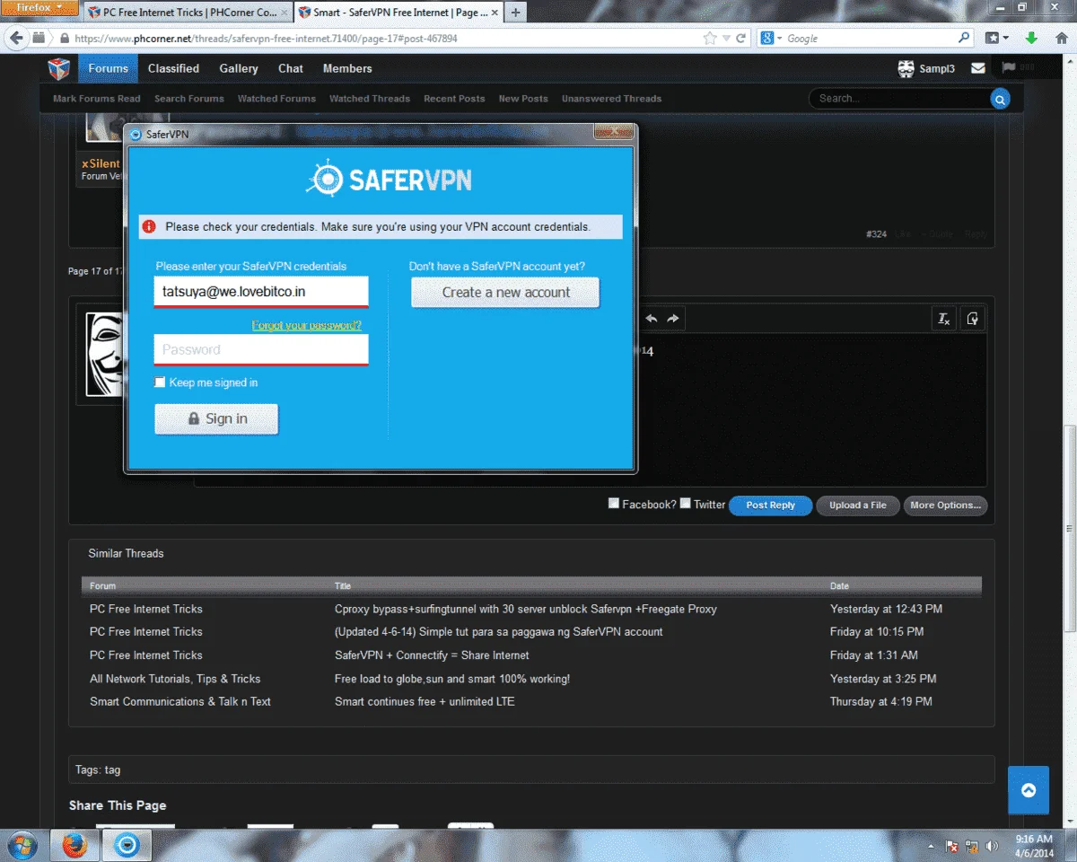The image size is (1077, 862).
Task: Click Forgot your password link
Action: click(306, 325)
